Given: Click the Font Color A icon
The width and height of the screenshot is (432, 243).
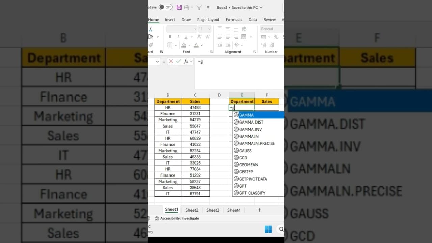Looking at the screenshot, I should coord(196,45).
